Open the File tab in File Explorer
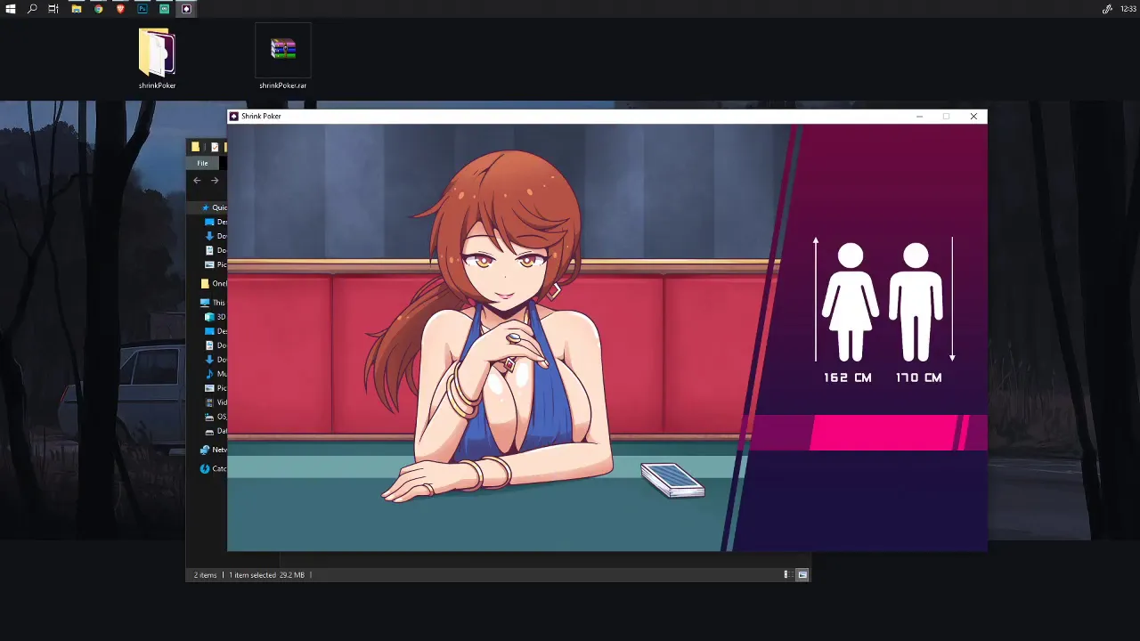The height and width of the screenshot is (641, 1140). [x=202, y=163]
